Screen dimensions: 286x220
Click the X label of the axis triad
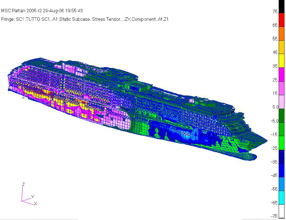(x=35, y=204)
